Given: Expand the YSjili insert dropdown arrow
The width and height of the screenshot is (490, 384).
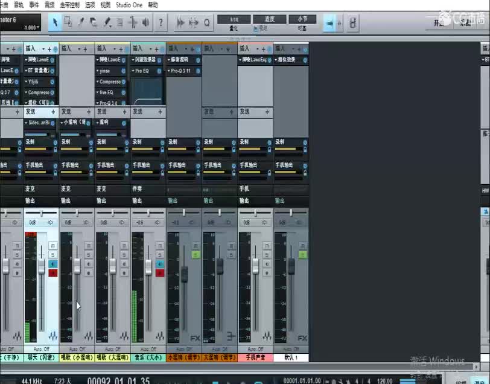Looking at the screenshot, I should pyautogui.click(x=27, y=82).
